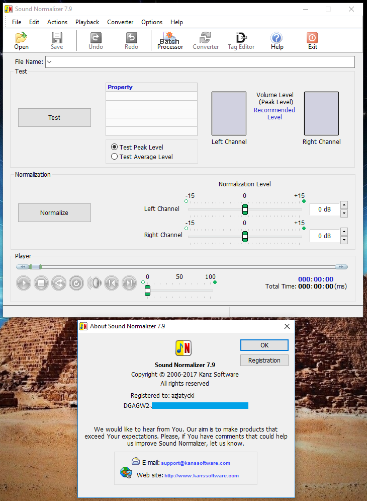
Task: Click the Test button
Action: [x=54, y=118]
